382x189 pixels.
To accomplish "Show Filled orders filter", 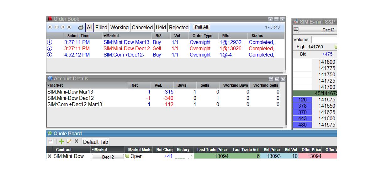I will click(101, 27).
